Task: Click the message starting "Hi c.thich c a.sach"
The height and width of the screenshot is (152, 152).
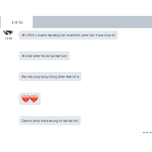Action: (x=68, y=35)
